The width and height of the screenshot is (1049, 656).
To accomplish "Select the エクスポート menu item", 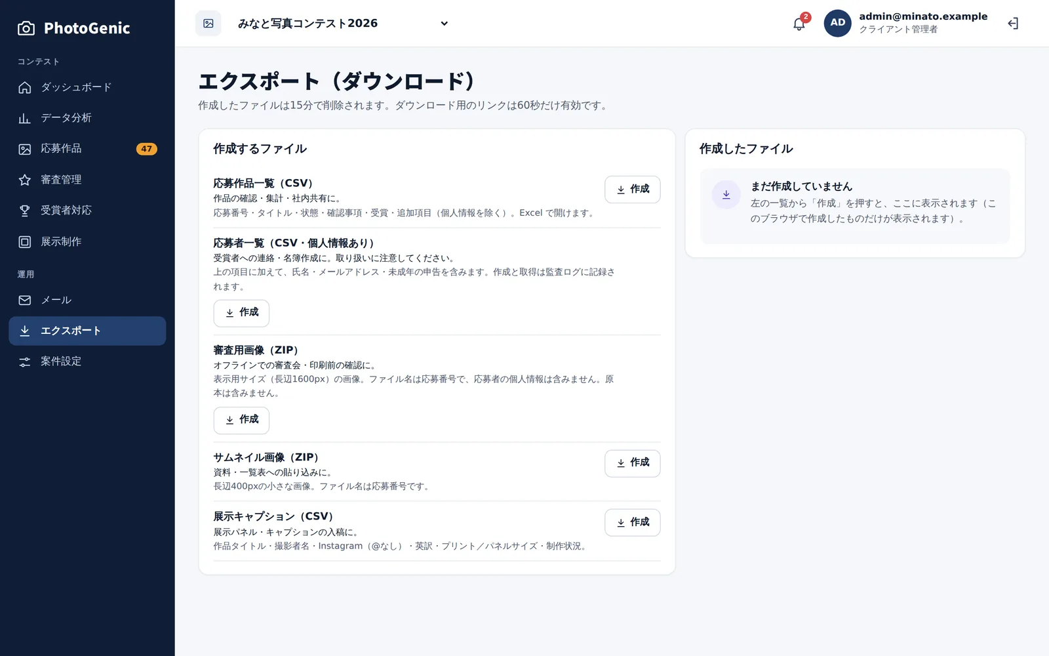I will 87,331.
